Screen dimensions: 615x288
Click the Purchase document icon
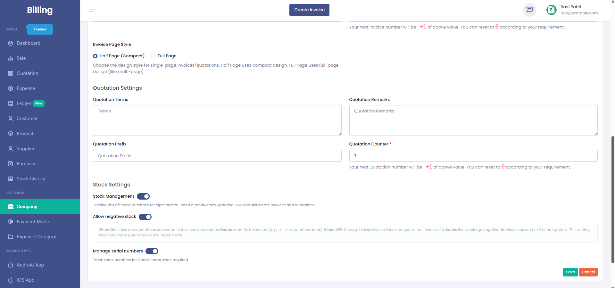click(x=11, y=164)
